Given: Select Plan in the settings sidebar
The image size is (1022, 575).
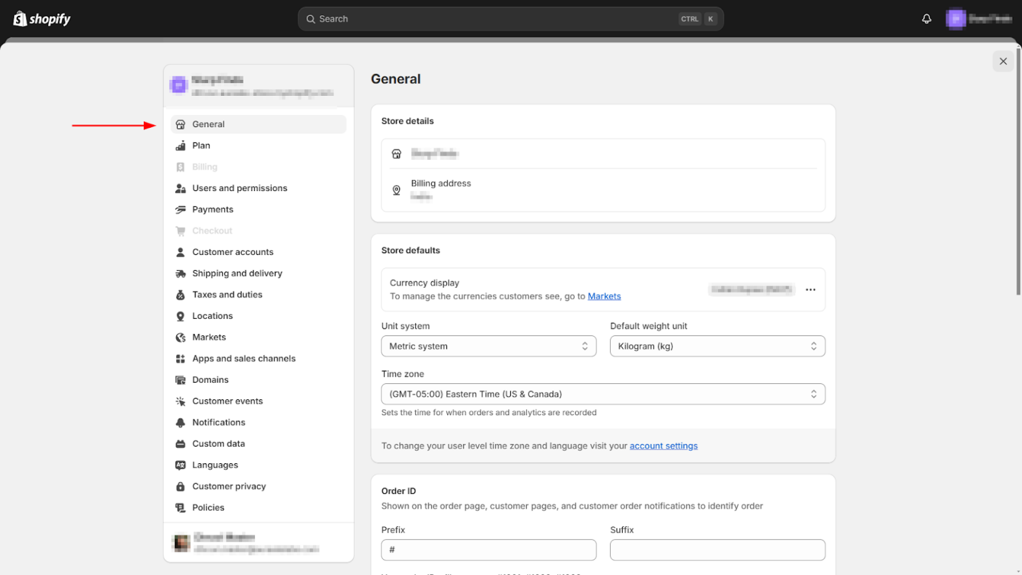Looking at the screenshot, I should pyautogui.click(x=200, y=145).
